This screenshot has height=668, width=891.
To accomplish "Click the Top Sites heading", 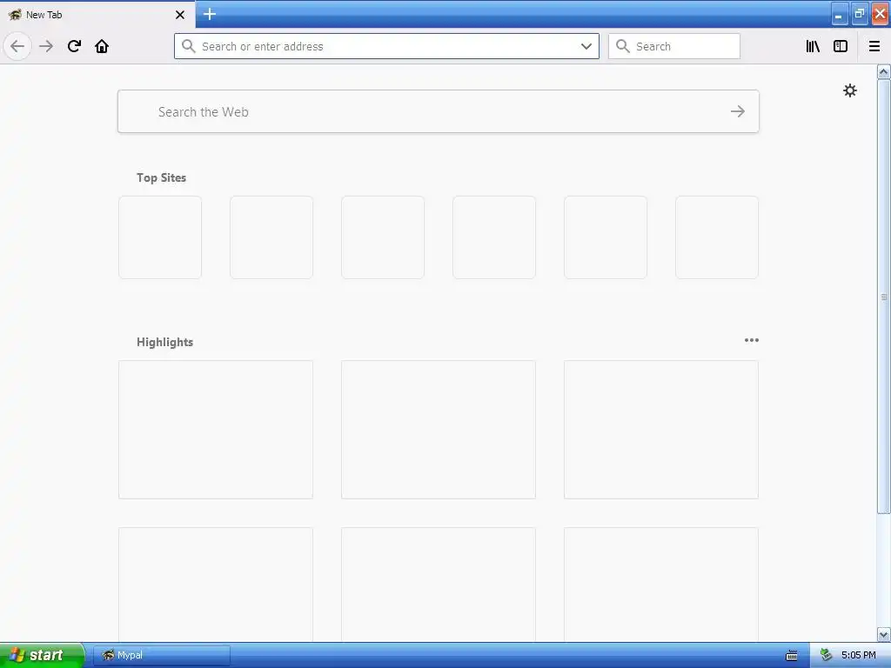I will point(161,177).
